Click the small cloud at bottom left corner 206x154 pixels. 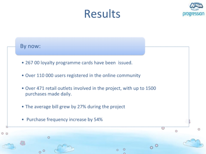click(9, 146)
